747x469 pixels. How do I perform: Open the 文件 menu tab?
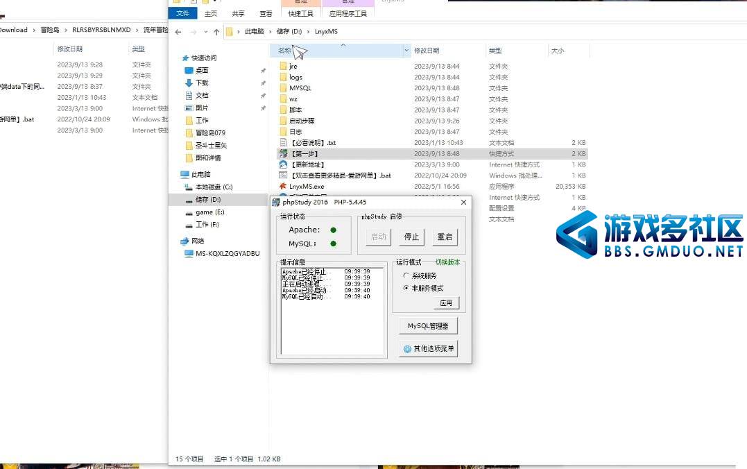(183, 13)
